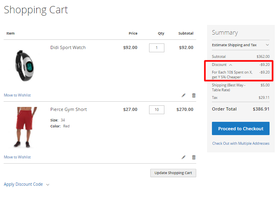Click the Didi Sport Watch product name
Viewport: 276px width, 199px height.
[68, 47]
